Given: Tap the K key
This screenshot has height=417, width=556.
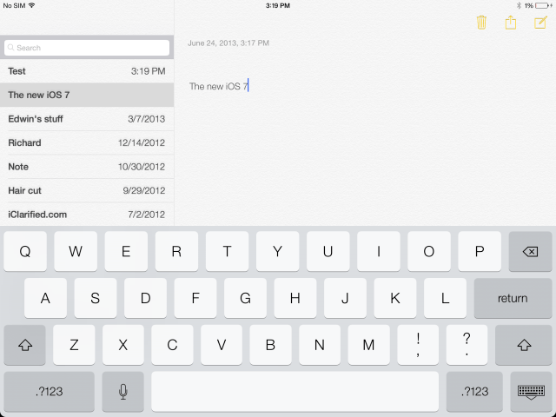Looking at the screenshot, I should (x=395, y=298).
